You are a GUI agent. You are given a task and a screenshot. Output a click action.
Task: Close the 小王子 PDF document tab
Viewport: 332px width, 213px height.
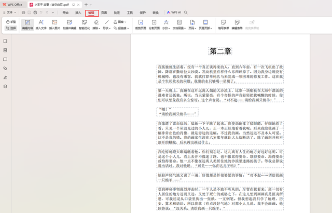click(78, 5)
